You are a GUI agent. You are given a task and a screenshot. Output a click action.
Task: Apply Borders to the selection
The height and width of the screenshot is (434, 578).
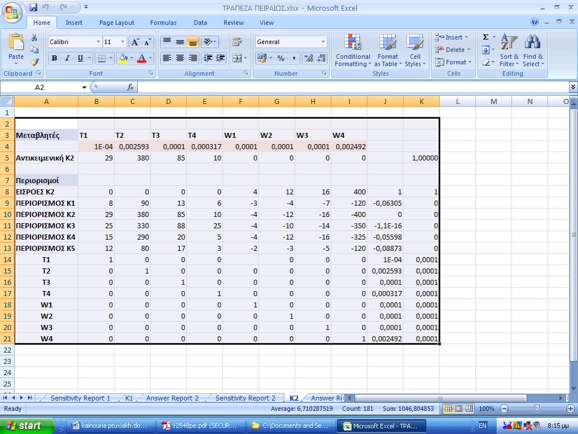pyautogui.click(x=102, y=58)
